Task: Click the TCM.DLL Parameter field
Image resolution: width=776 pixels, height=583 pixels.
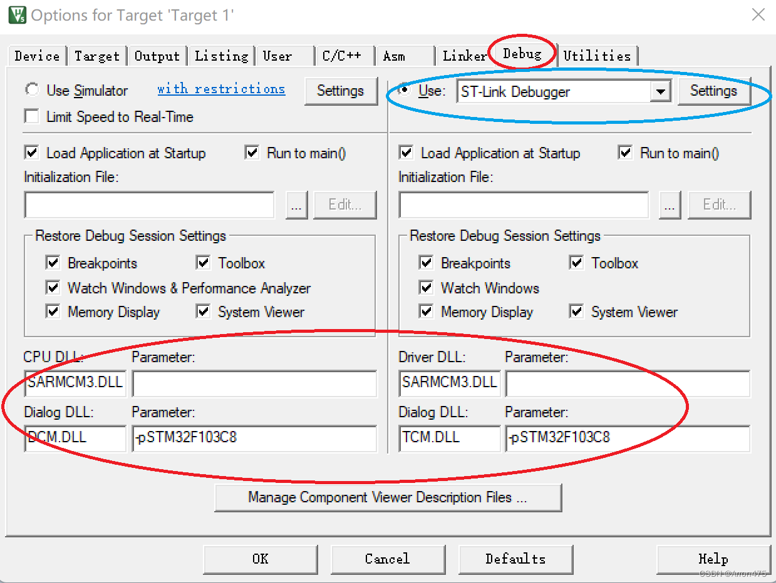Action: click(x=628, y=439)
